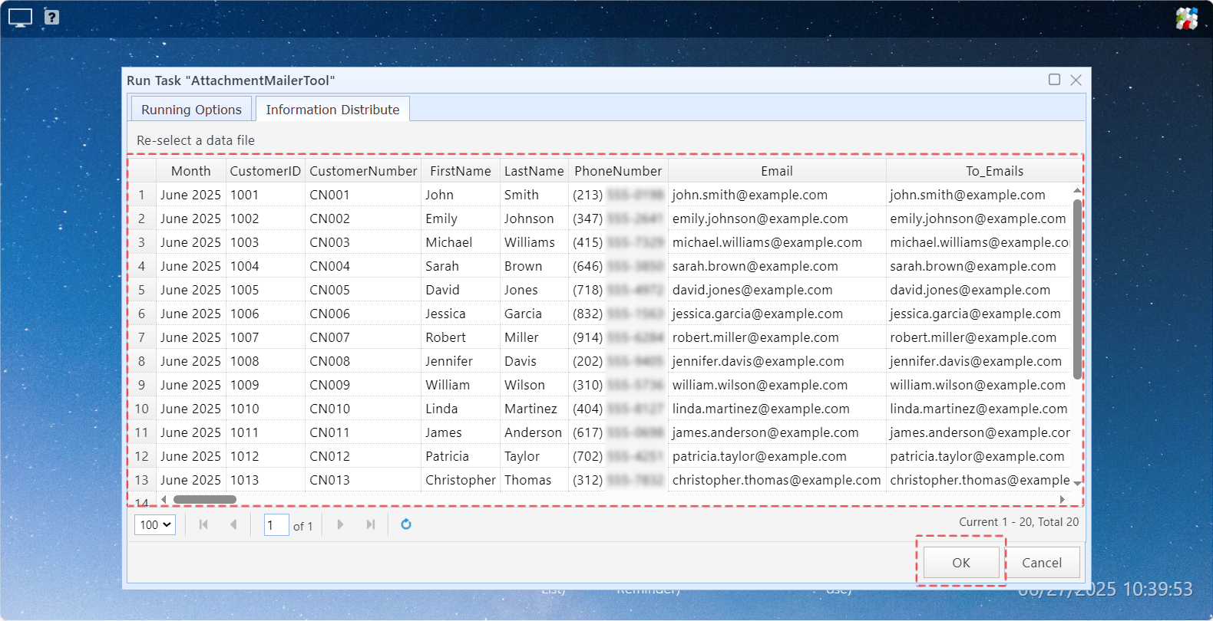This screenshot has height=621, width=1213.
Task: Select row number 5 cell
Action: [x=142, y=290]
